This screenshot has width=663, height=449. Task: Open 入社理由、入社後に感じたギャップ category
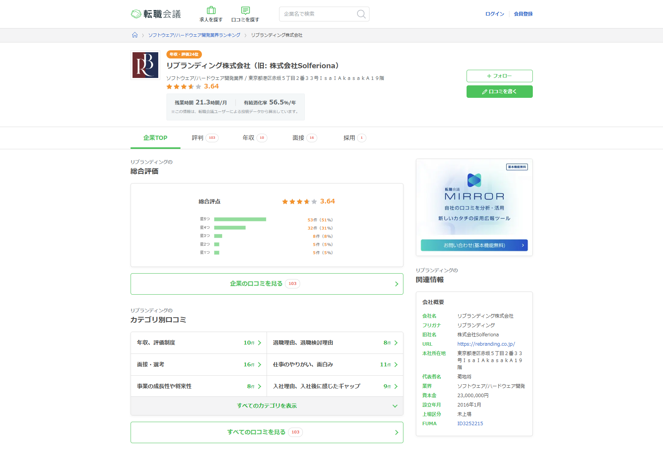[x=335, y=386]
